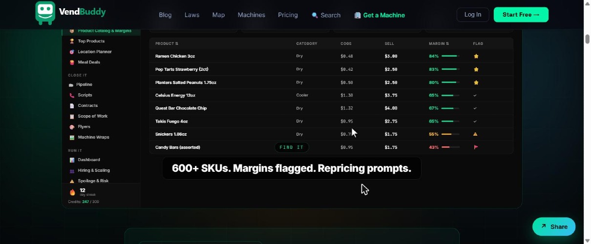Sort table by the MARGIN column header

pos(439,44)
